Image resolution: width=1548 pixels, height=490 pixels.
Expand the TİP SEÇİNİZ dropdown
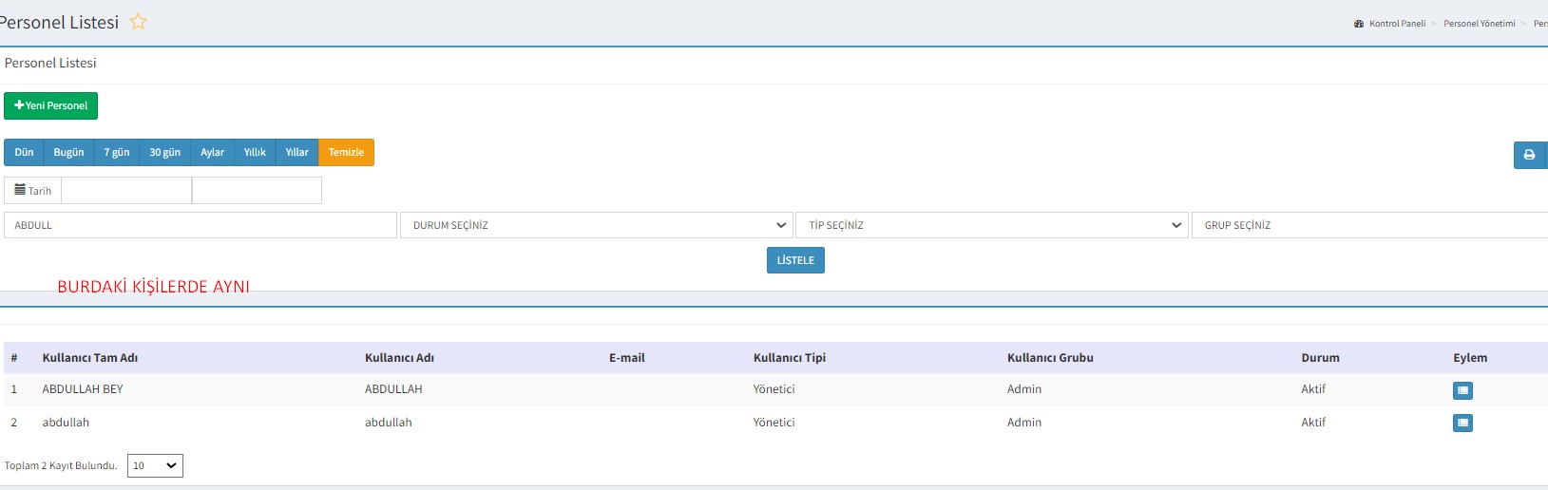click(991, 225)
